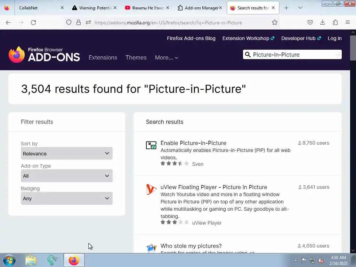
Task: View site security via the padlock icon
Action: [79, 22]
